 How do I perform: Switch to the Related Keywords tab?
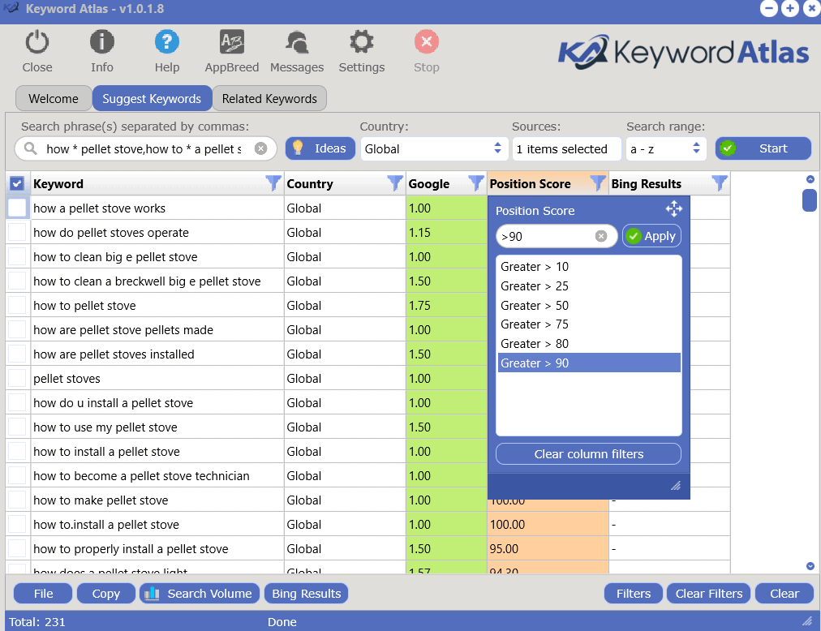click(x=269, y=99)
